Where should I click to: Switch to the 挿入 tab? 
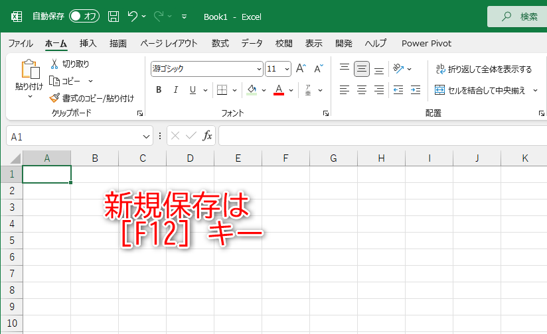[88, 43]
